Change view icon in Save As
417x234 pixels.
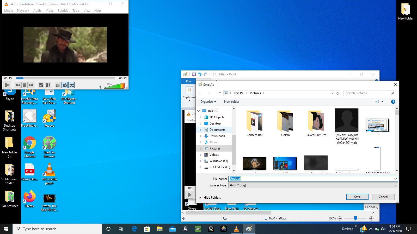click(x=377, y=102)
